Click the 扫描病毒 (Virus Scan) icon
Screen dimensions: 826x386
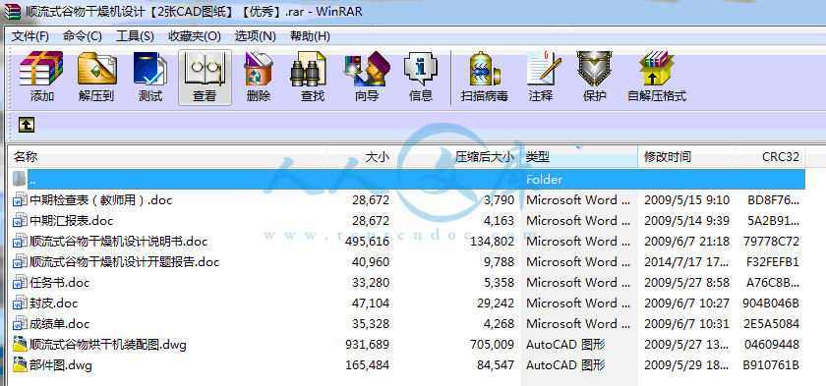484,78
